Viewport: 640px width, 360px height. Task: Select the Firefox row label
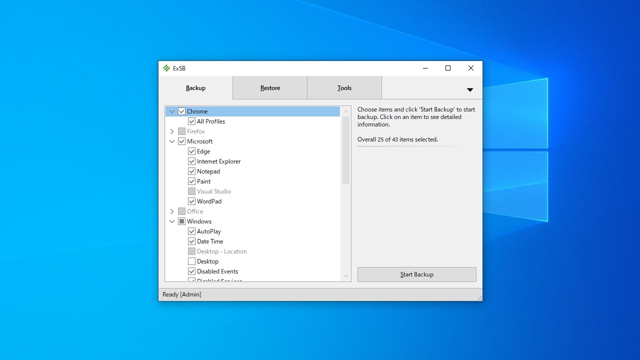click(x=196, y=131)
